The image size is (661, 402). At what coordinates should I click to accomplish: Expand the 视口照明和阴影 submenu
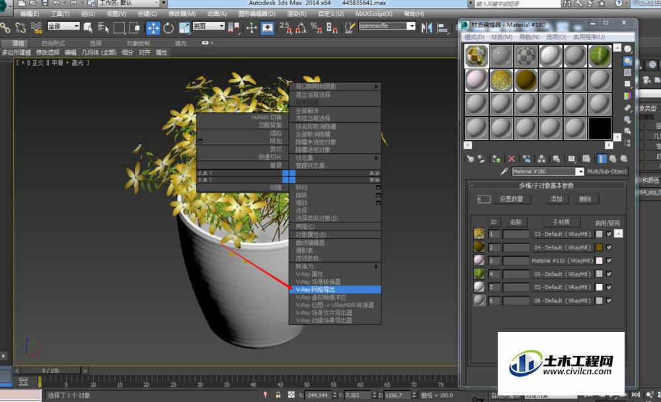(x=334, y=86)
